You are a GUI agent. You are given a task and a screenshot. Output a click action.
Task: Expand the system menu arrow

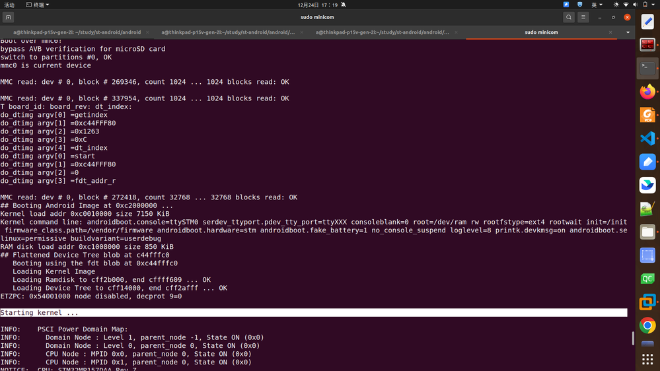coord(653,5)
